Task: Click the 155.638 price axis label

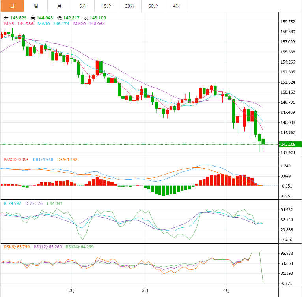Action: (287, 52)
